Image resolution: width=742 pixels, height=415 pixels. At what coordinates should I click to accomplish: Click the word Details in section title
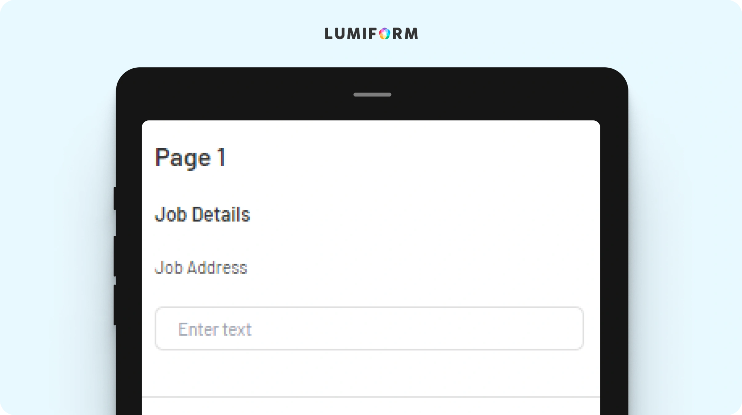pos(221,214)
